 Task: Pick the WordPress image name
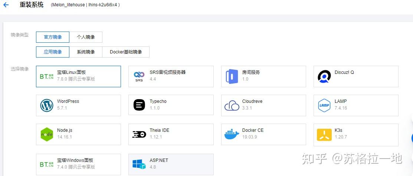(x=68, y=101)
